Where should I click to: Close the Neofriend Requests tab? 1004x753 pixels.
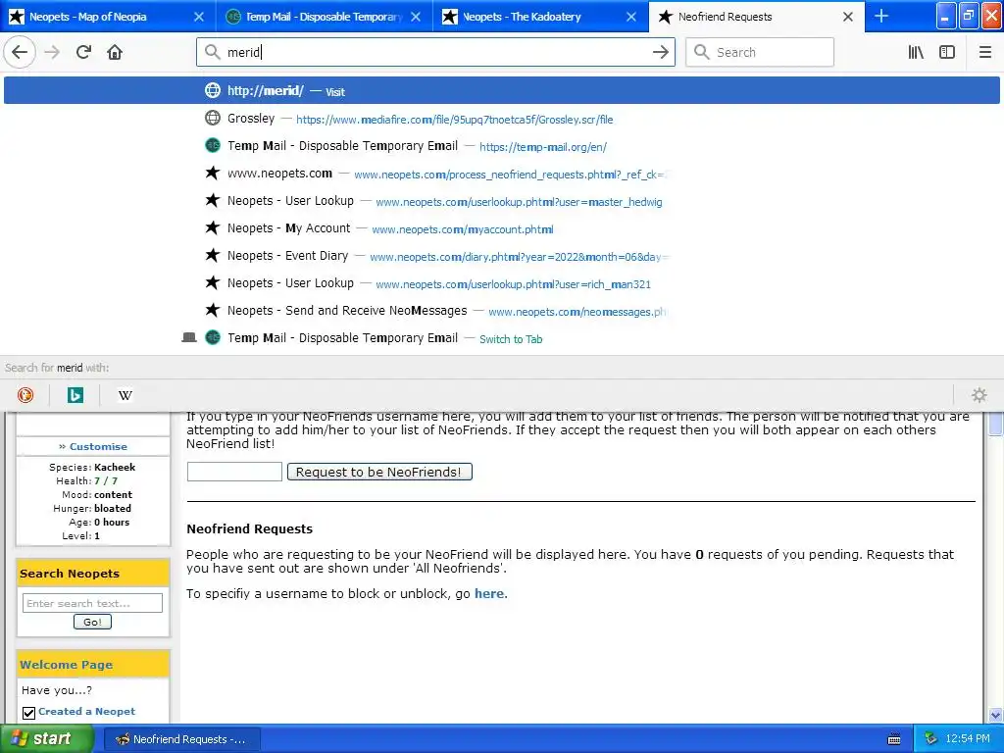pyautogui.click(x=848, y=17)
